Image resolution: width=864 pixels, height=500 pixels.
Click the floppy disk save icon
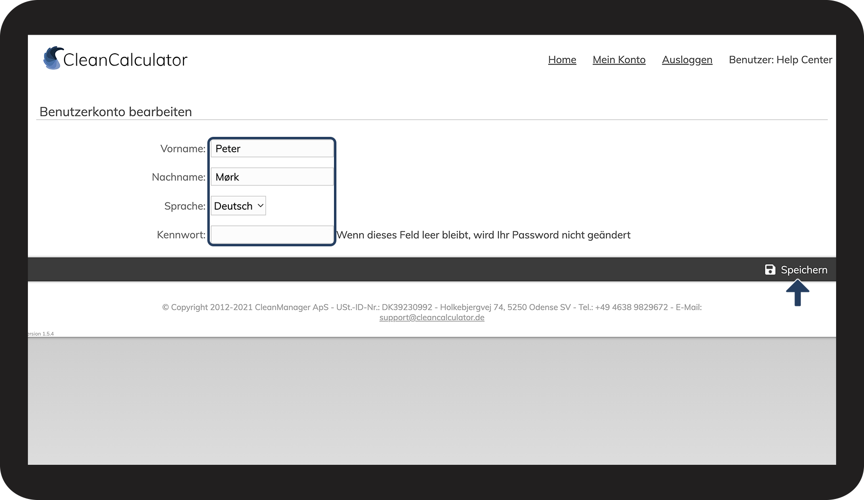770,270
